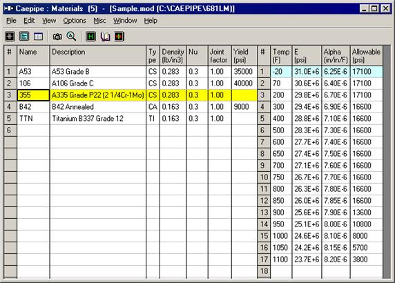395x283 pixels.
Task: Click the magnifier print preview icon
Action: click(71, 37)
